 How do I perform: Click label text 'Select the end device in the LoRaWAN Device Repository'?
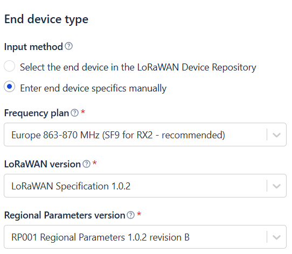point(138,67)
